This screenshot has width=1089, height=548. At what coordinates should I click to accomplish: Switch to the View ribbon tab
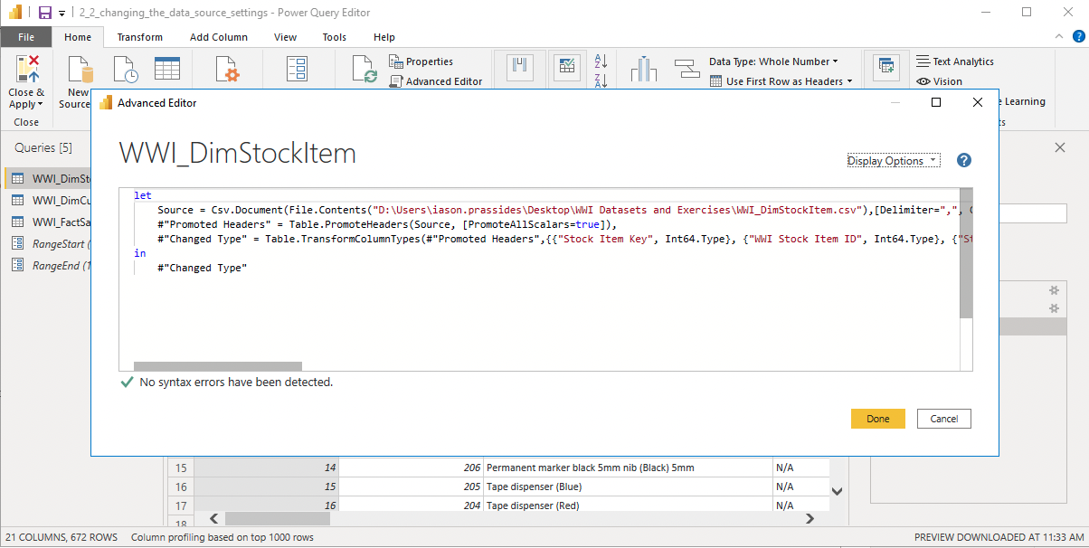[x=286, y=37]
